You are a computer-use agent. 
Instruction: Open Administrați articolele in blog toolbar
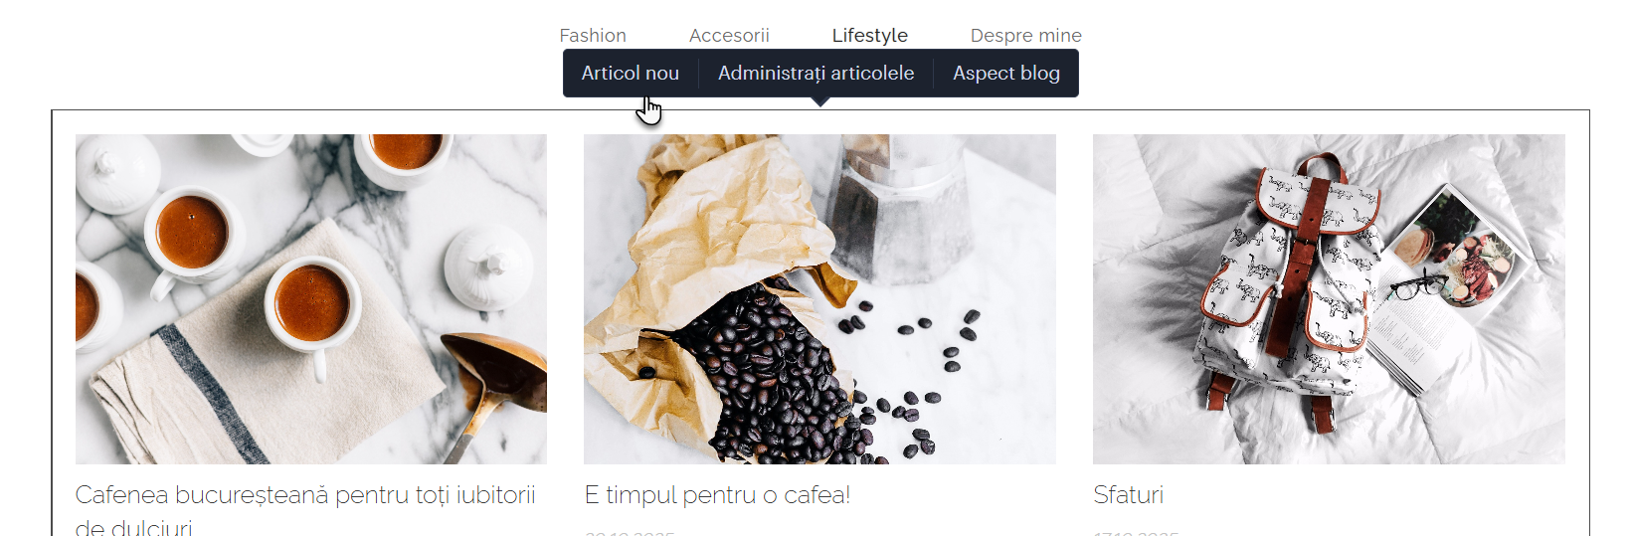pos(816,73)
